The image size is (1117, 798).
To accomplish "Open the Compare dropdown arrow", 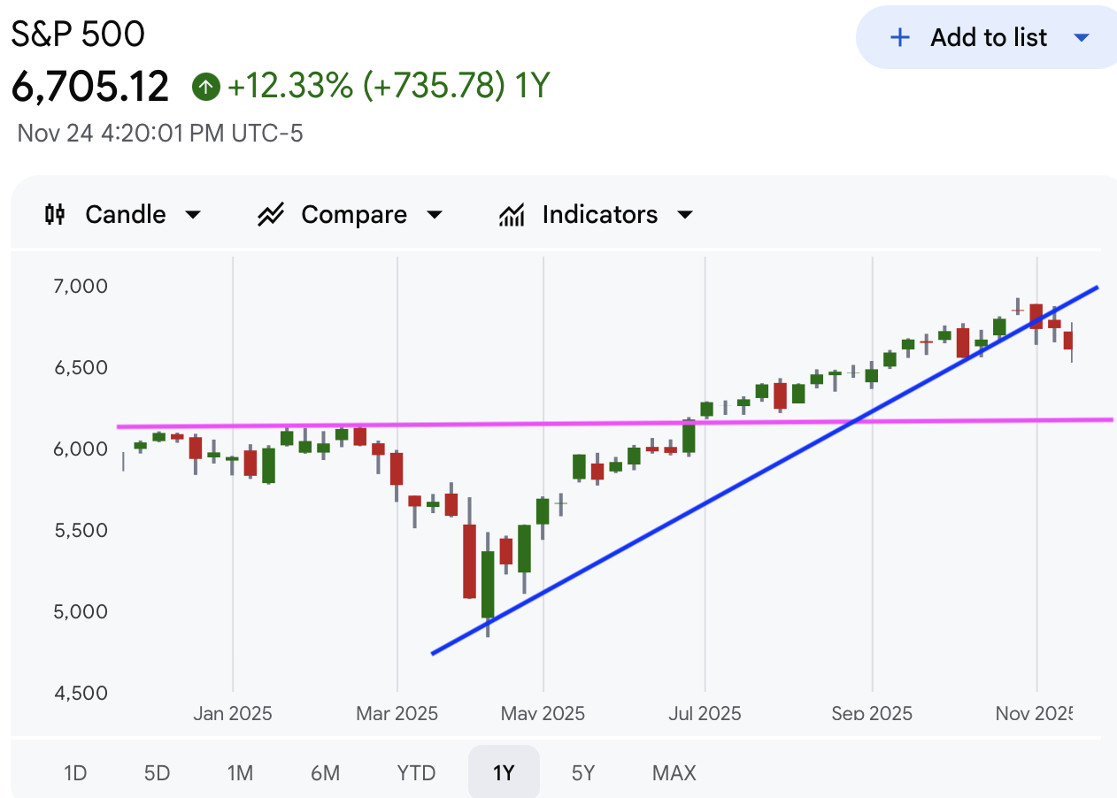I will coord(434,215).
